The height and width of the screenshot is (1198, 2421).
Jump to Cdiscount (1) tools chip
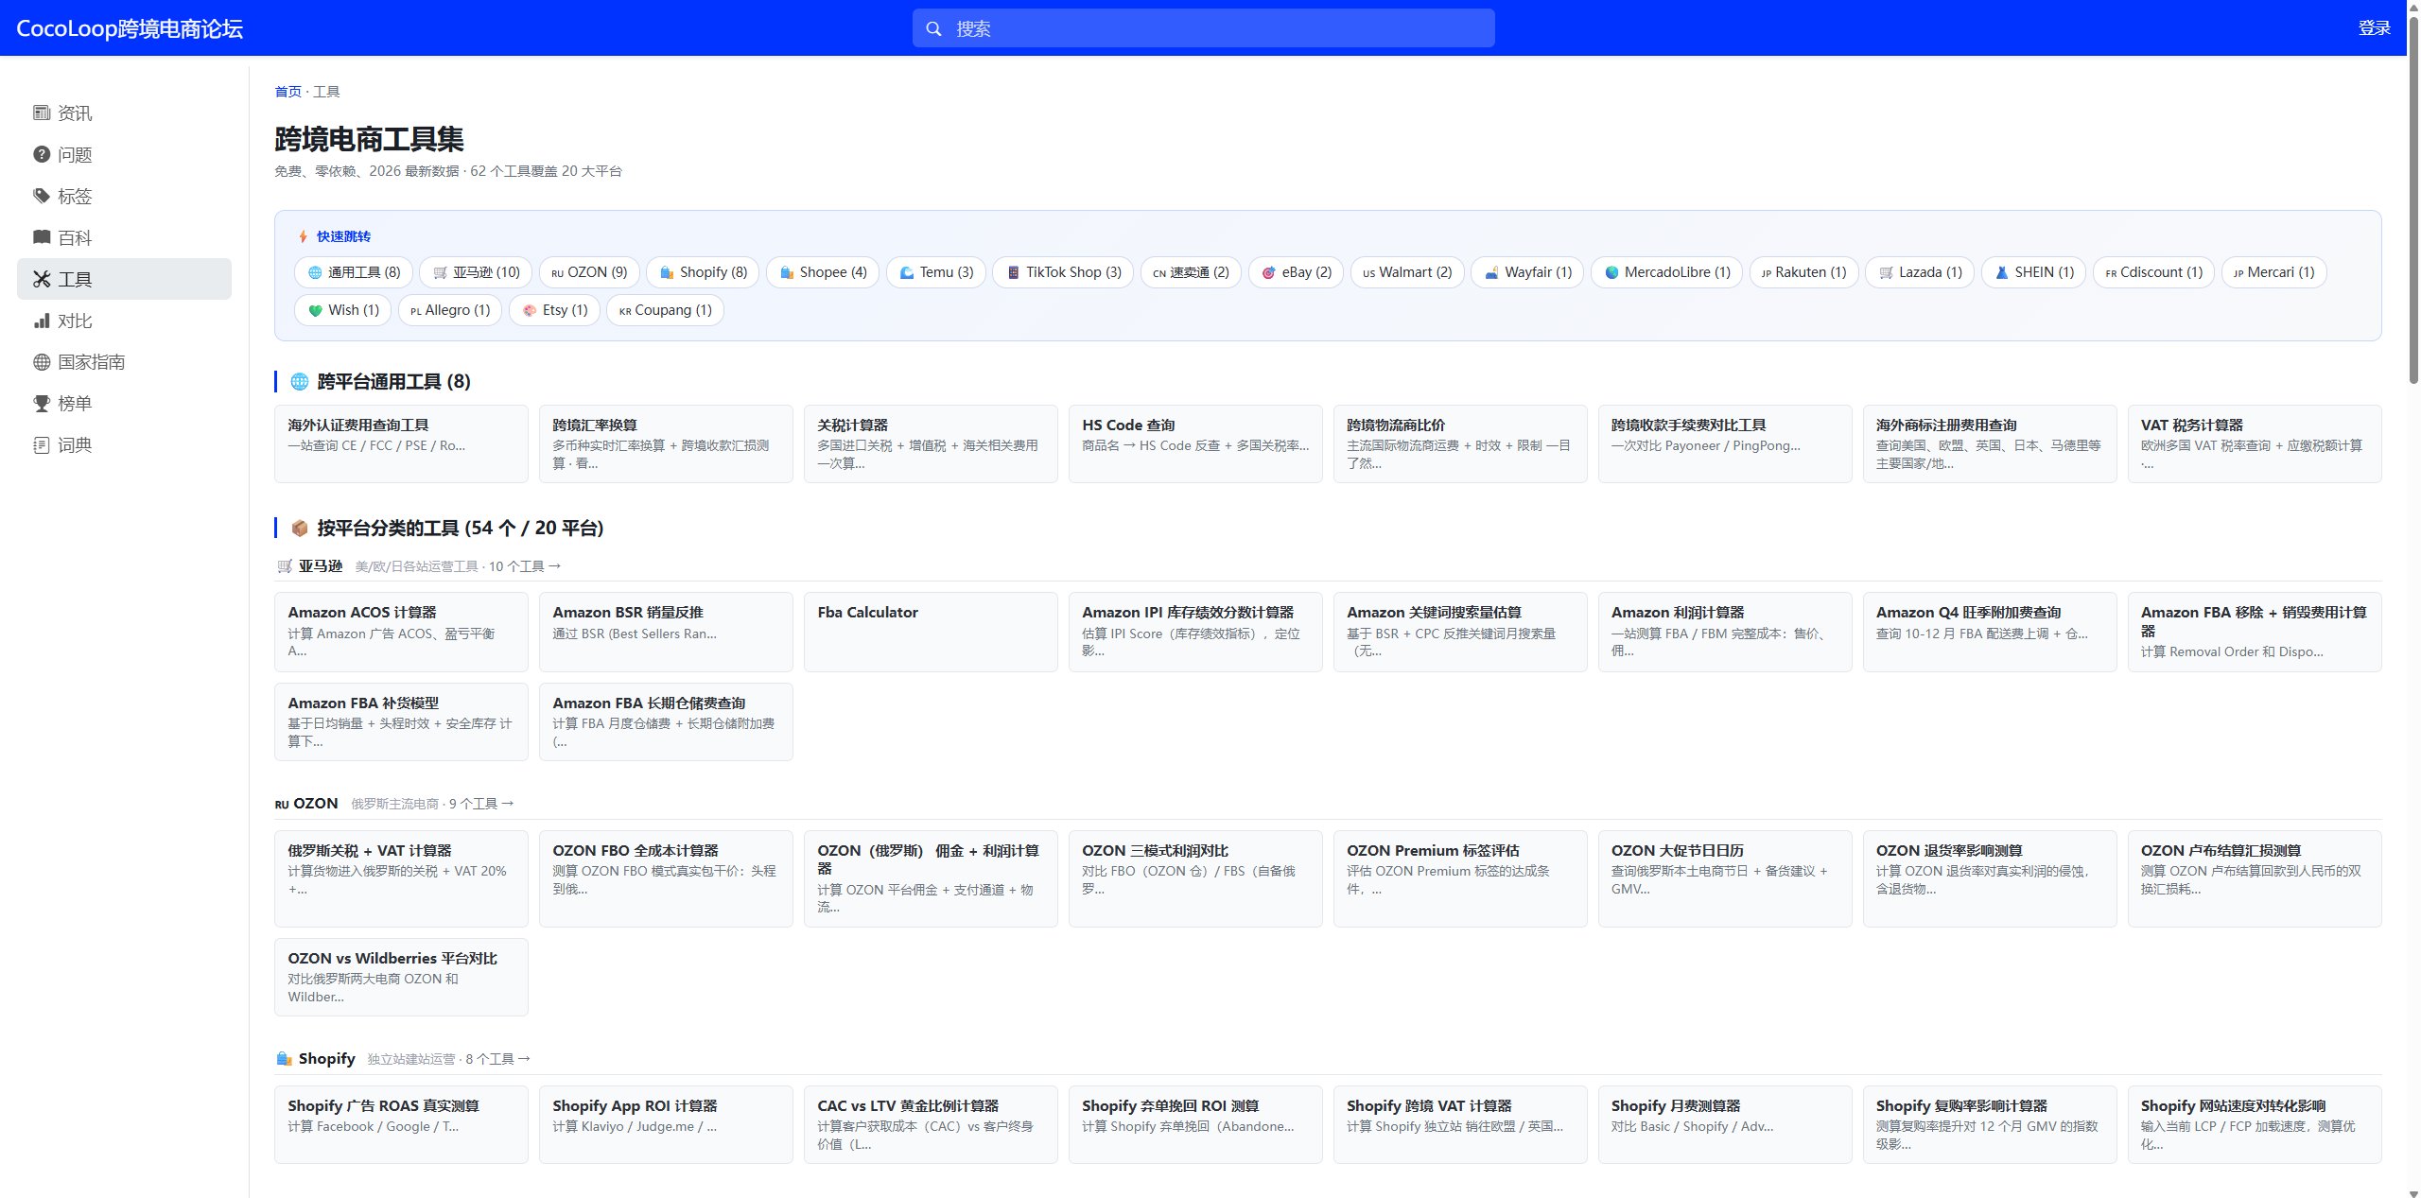click(x=2153, y=272)
